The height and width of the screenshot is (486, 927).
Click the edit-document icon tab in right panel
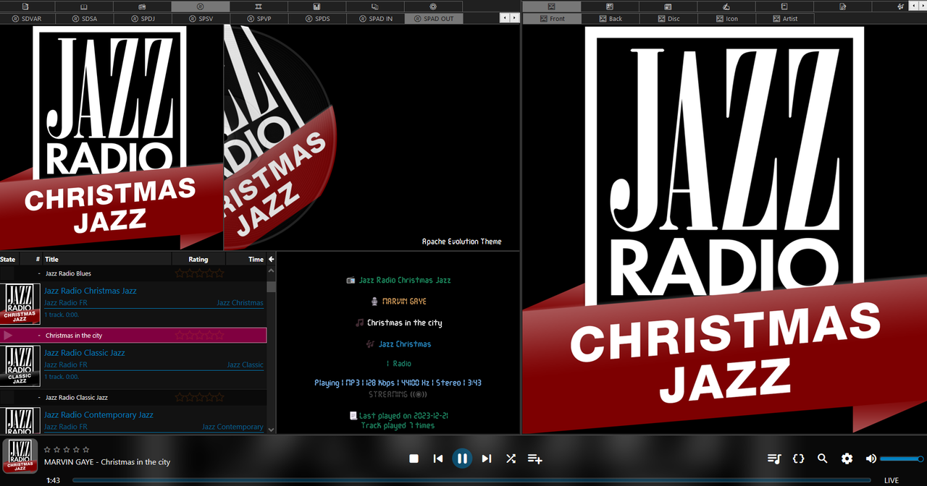(843, 7)
